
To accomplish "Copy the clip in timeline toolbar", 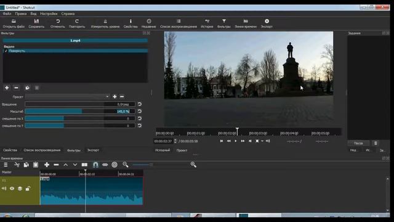I will (x=26, y=165).
